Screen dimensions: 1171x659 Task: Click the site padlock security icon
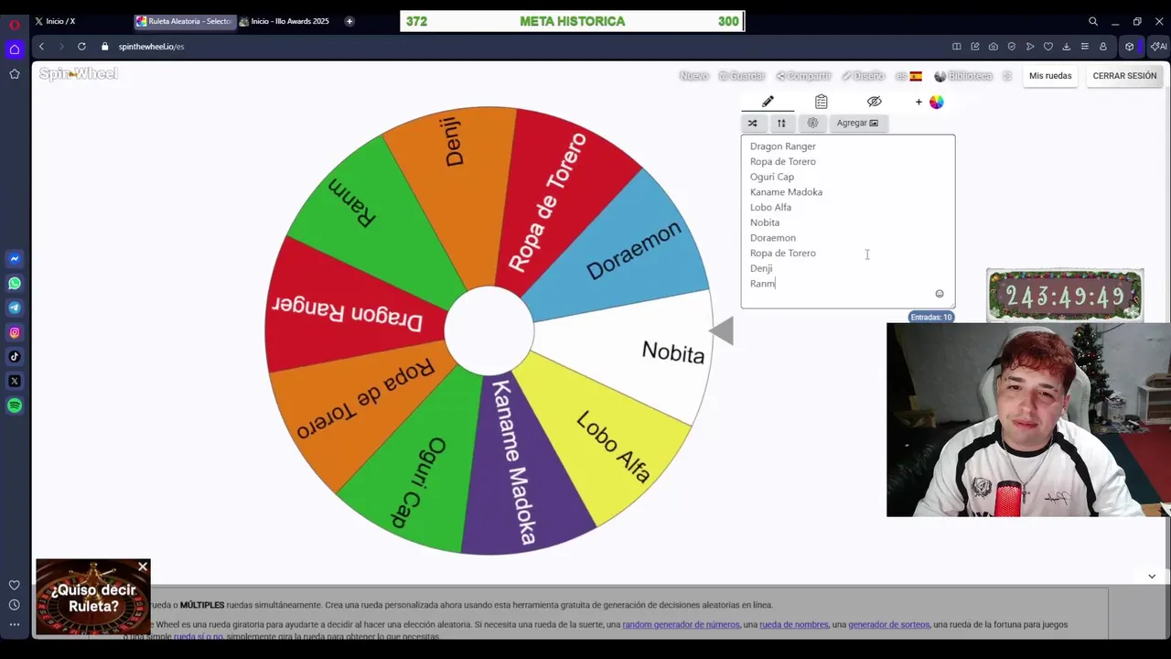(105, 47)
